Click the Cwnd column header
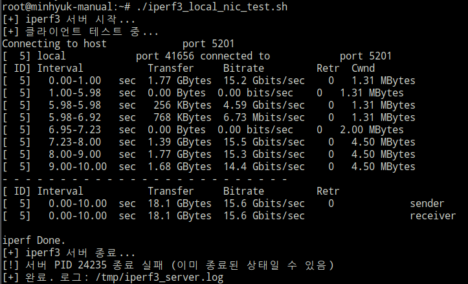The height and width of the screenshot is (284, 468). (363, 69)
